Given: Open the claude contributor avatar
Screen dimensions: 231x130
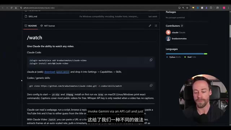Looking at the screenshot, I should [x=168, y=32].
